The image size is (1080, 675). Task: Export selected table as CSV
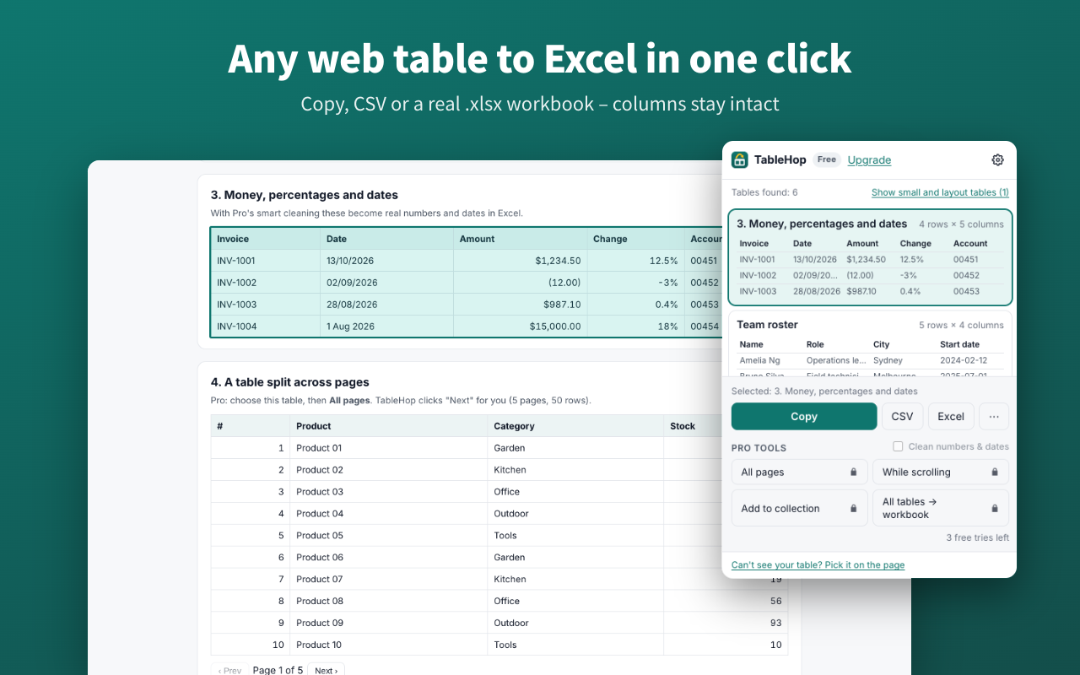902,416
